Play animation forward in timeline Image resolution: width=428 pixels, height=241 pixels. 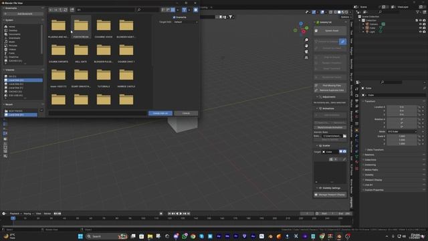click(x=181, y=214)
